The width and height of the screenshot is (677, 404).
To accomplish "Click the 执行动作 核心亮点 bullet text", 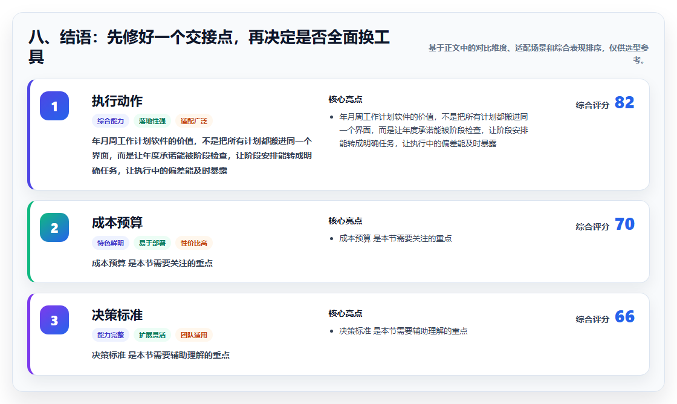I will (433, 130).
